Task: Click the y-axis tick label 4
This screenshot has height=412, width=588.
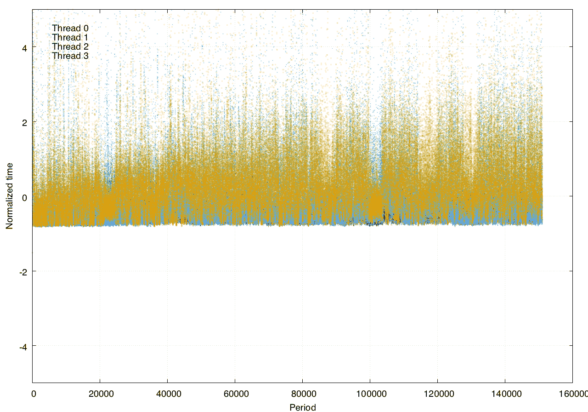Action: pos(24,47)
